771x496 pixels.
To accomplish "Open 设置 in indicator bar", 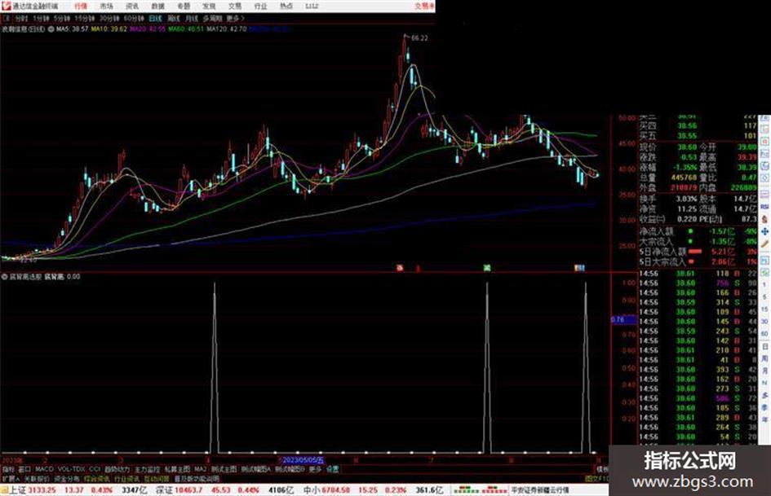I will click(x=332, y=469).
